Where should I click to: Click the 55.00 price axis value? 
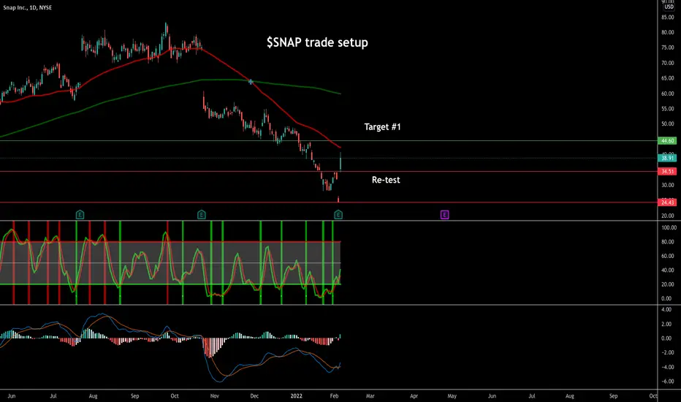pos(668,109)
